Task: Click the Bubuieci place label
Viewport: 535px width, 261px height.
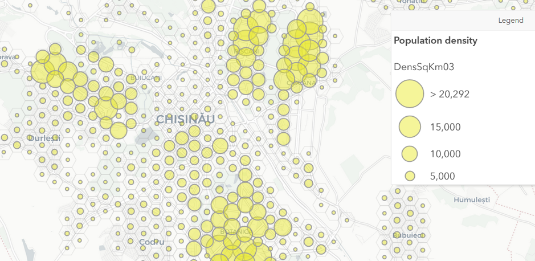Action: pos(407,235)
